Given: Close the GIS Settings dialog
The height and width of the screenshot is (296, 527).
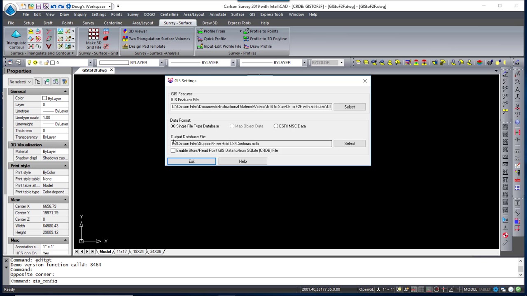Looking at the screenshot, I should pyautogui.click(x=365, y=81).
